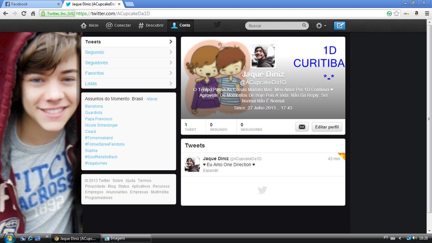Open the Seguidores list
The height and width of the screenshot is (243, 432).
pos(129,63)
